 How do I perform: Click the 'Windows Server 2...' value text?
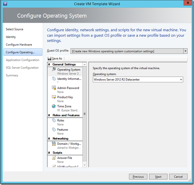[69, 74]
